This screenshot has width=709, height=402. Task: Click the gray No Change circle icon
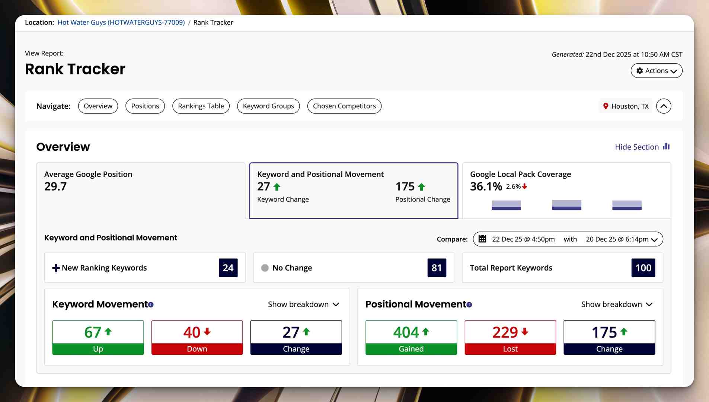tap(265, 268)
